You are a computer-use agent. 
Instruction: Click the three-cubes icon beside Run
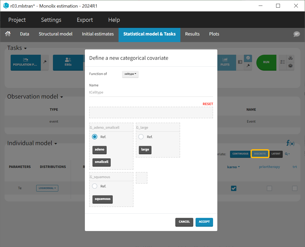tap(291, 58)
